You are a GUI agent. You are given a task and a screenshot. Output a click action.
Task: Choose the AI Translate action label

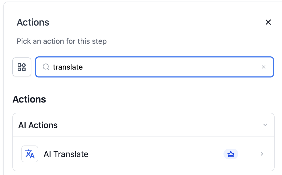66,154
